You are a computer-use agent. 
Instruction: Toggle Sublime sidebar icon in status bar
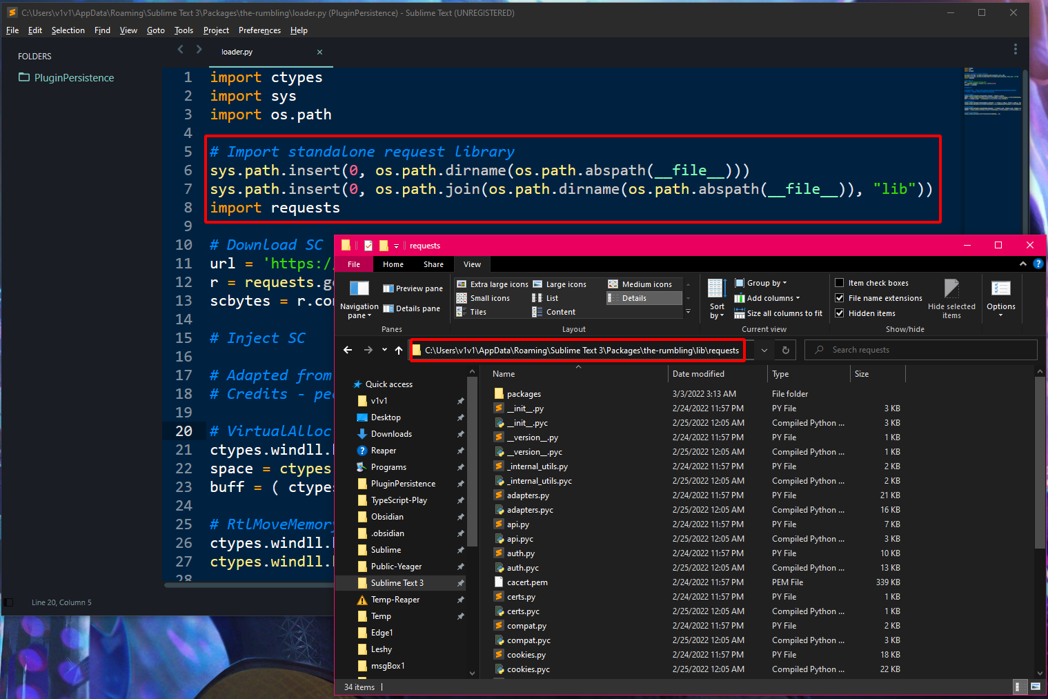[8, 602]
